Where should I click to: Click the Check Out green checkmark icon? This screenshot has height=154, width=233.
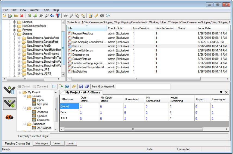click(35, 15)
